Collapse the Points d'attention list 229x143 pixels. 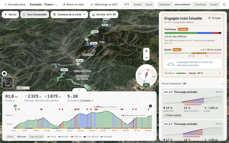pos(222,84)
